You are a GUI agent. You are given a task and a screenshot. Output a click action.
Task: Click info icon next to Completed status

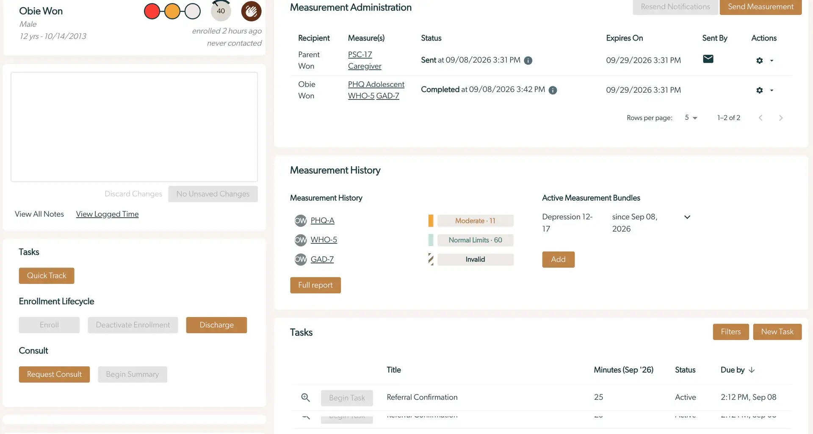click(553, 90)
